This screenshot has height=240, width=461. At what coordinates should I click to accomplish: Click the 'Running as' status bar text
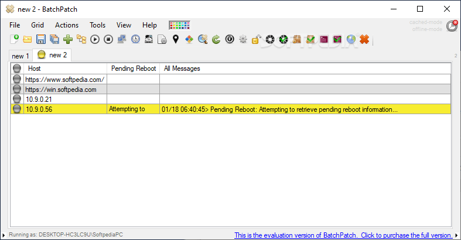point(66,234)
